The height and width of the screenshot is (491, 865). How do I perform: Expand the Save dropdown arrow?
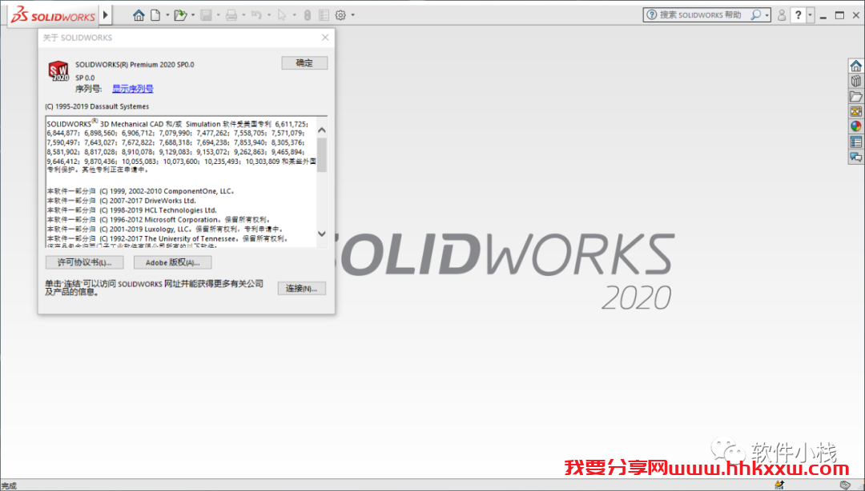pos(219,15)
